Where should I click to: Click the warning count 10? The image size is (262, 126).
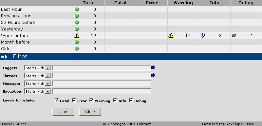(188, 36)
